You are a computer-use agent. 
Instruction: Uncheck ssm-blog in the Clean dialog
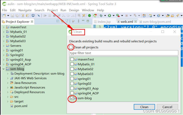point(72,98)
